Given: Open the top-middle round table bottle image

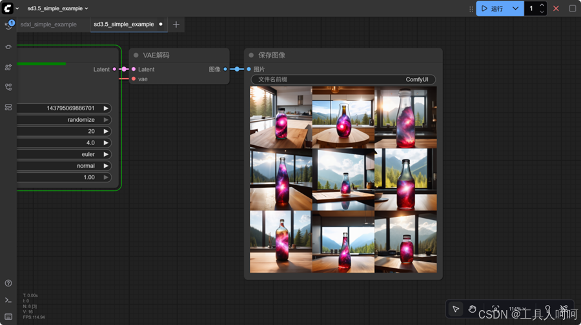Looking at the screenshot, I should click(x=343, y=117).
